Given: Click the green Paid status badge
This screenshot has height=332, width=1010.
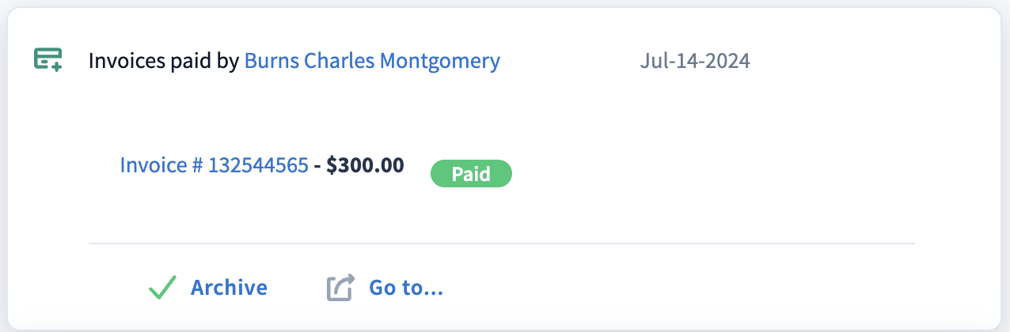Looking at the screenshot, I should click(471, 174).
